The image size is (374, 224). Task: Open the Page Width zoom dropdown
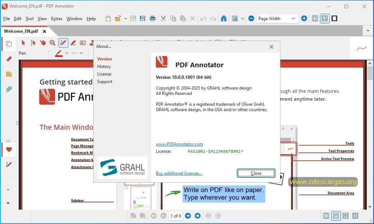click(x=278, y=18)
